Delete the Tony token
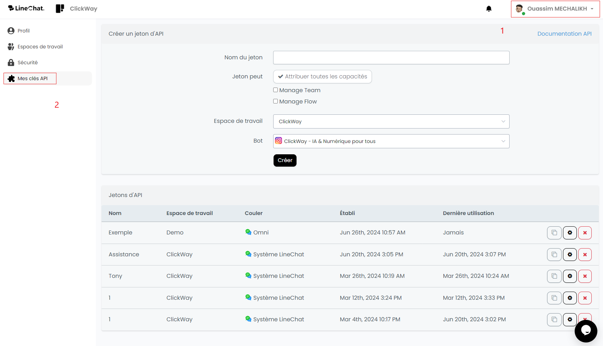Image resolution: width=603 pixels, height=346 pixels. coord(585,276)
